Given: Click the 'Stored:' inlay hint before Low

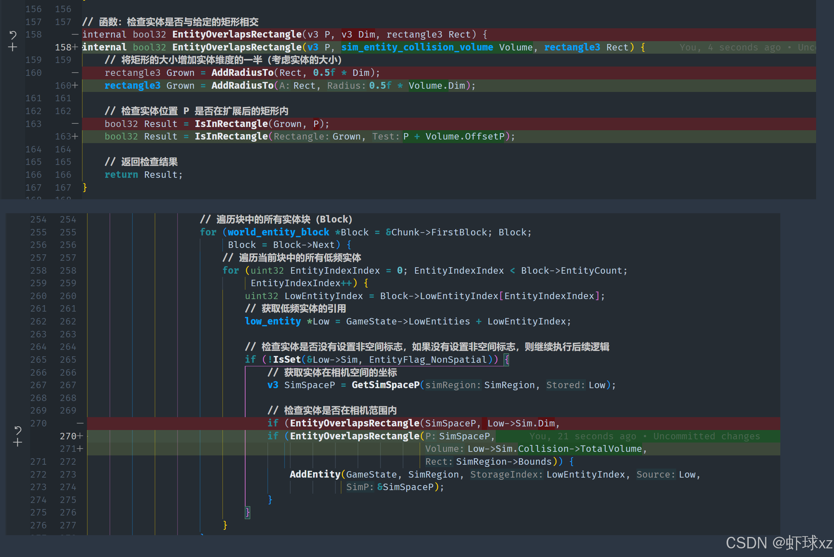Looking at the screenshot, I should (x=566, y=385).
